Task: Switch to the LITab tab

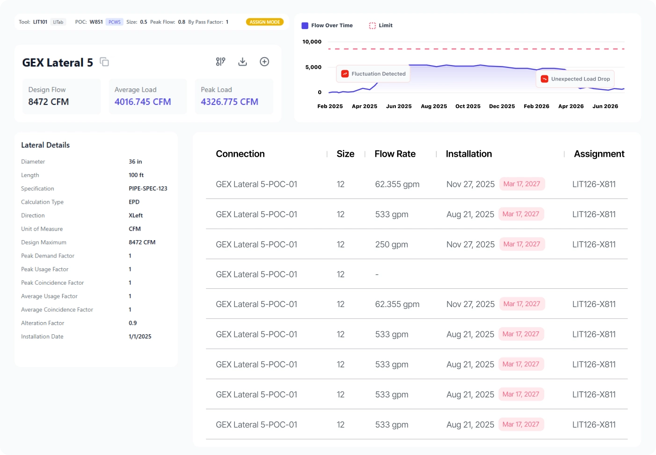Action: 58,22
